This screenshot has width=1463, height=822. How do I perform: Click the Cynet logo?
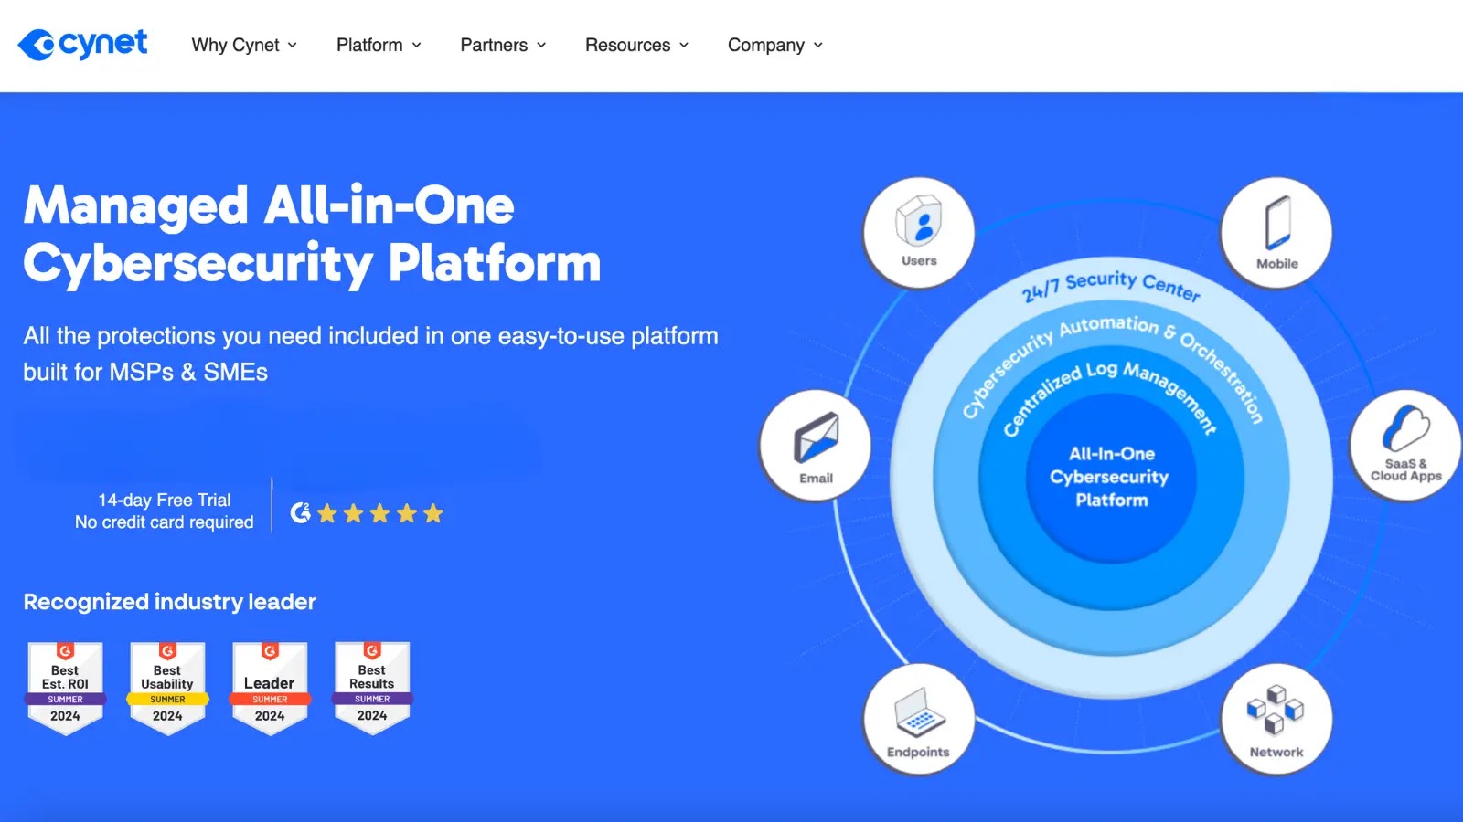tap(83, 44)
